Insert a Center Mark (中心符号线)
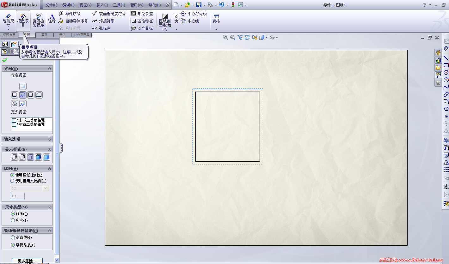 pos(194,14)
